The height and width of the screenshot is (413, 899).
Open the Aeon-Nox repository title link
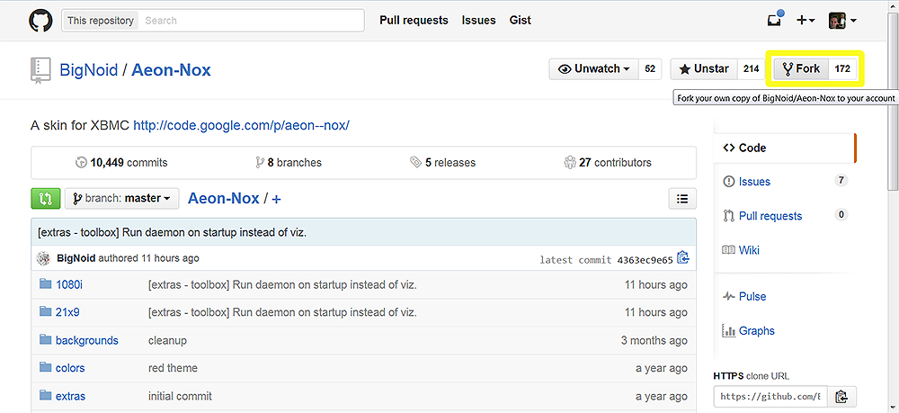171,70
